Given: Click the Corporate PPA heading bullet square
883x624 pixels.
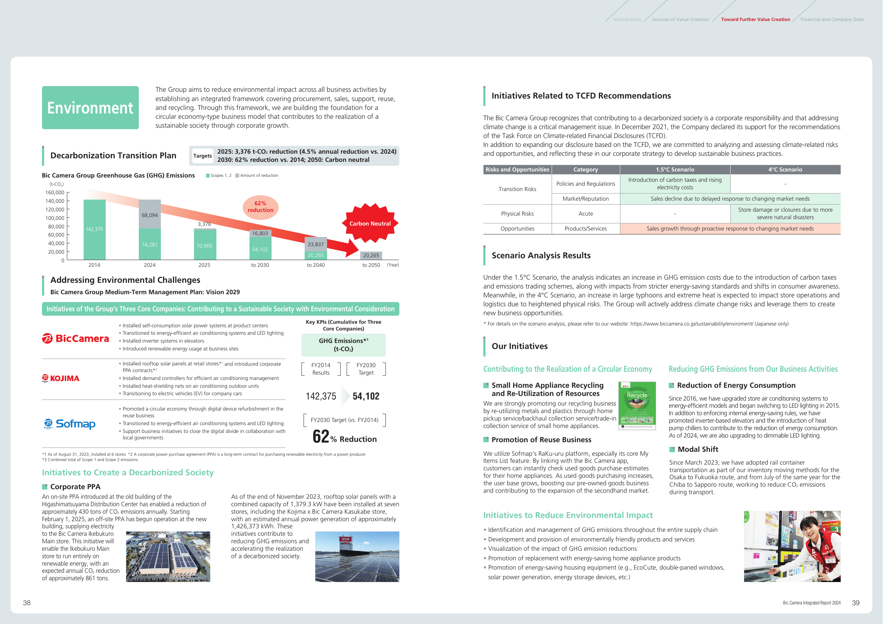Looking at the screenshot, I should coord(44,487).
